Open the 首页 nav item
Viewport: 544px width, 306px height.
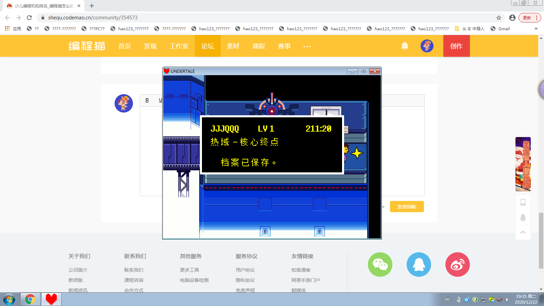(x=125, y=46)
